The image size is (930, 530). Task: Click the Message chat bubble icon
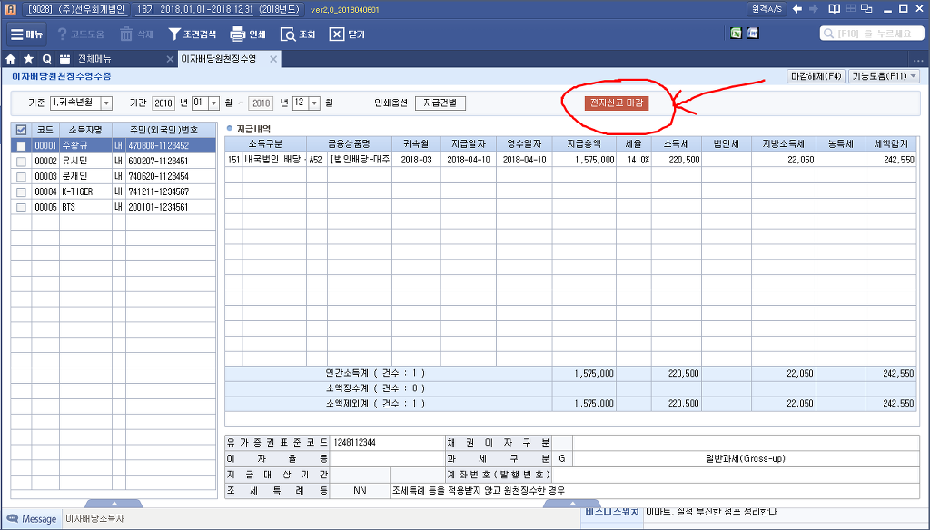coord(12,519)
